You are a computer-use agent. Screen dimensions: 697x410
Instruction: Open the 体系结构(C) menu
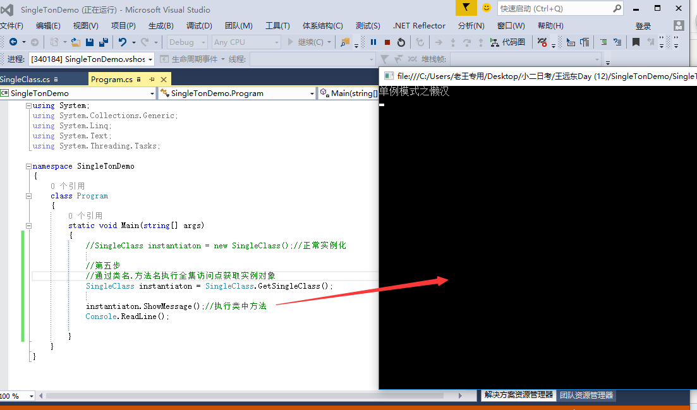[323, 26]
